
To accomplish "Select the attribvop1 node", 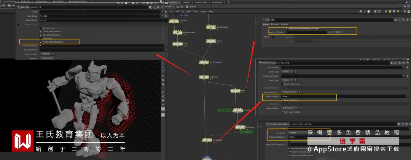I will coord(240,127).
